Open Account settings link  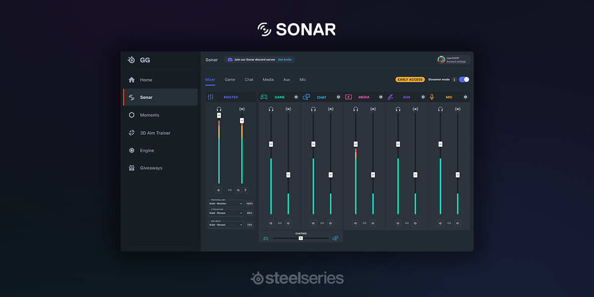pyautogui.click(x=456, y=62)
